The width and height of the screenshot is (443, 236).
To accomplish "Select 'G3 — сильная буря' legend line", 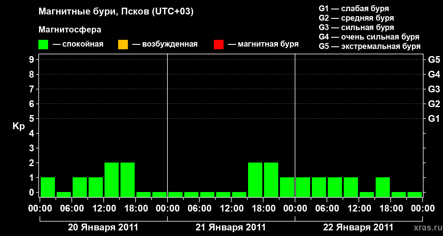I will tap(356, 27).
